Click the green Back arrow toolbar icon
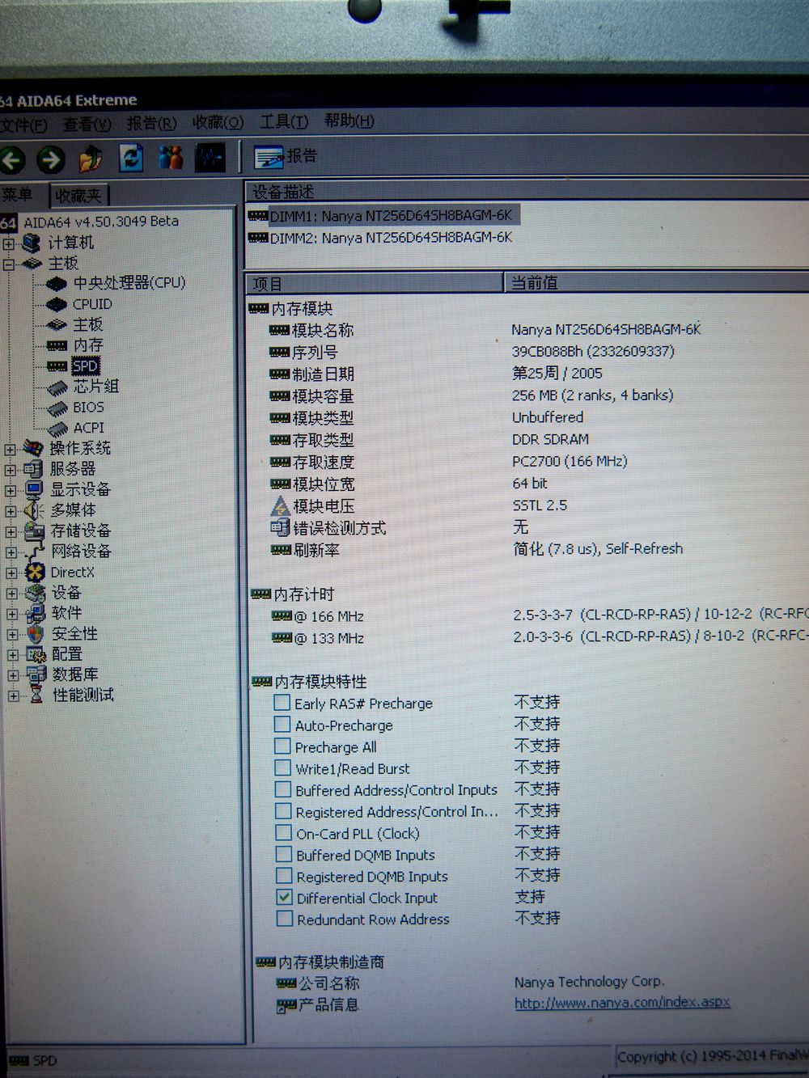Screen dimensions: 809x1078 [11, 159]
